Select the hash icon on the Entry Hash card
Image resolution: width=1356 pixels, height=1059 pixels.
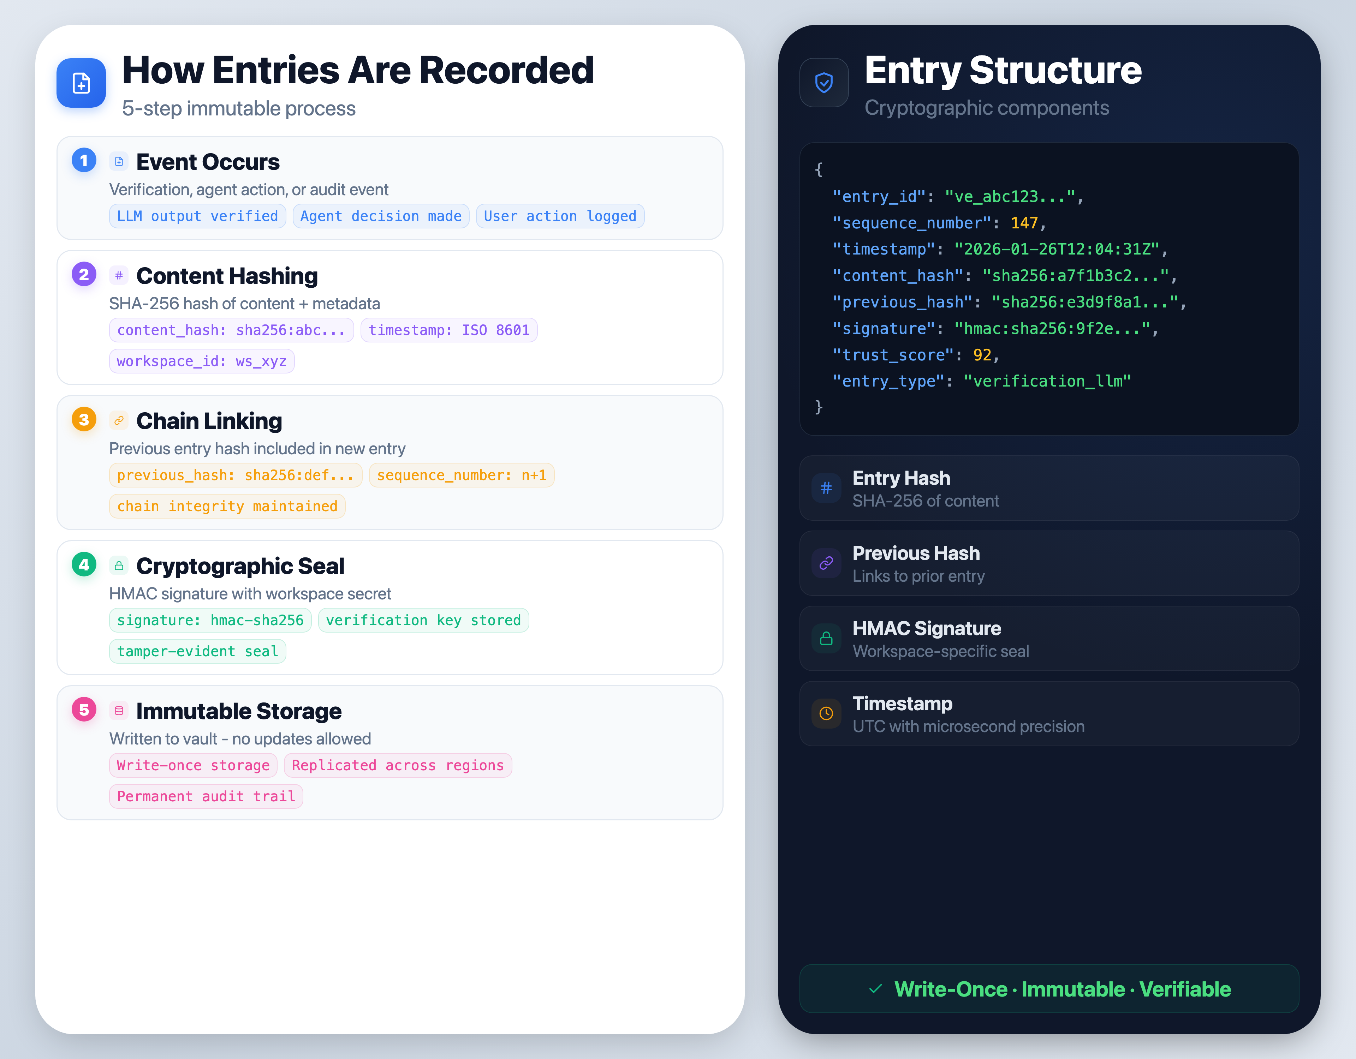[x=826, y=488]
